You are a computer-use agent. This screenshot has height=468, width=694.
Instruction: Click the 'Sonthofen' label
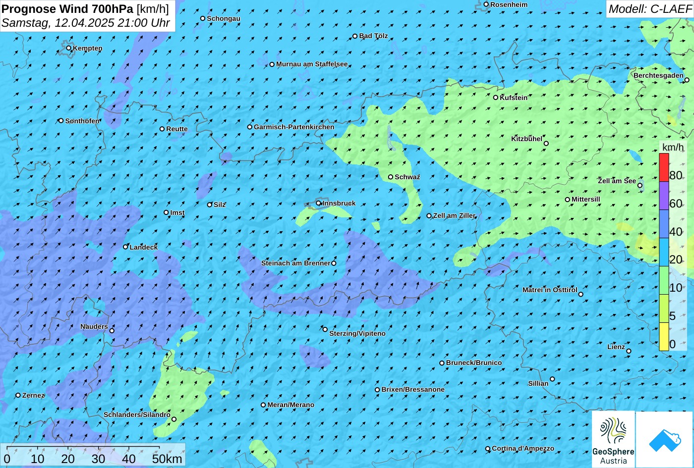coord(82,121)
